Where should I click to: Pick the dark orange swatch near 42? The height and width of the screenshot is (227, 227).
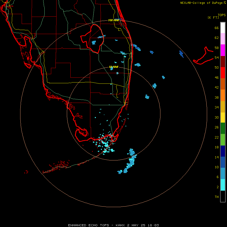click(x=223, y=84)
